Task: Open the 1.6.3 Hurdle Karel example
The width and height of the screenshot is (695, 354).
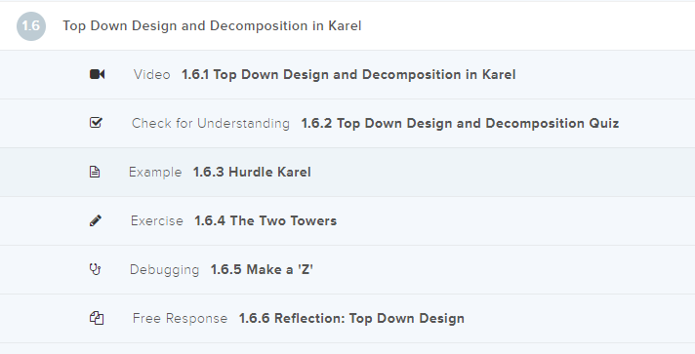Action: click(x=252, y=172)
